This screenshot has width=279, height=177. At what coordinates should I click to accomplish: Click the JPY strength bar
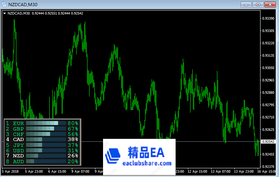[46, 145]
